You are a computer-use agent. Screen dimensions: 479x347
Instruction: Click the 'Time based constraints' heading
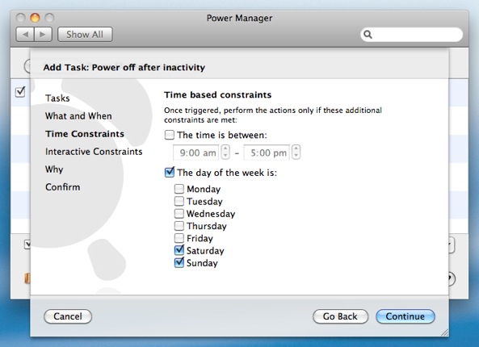point(217,95)
